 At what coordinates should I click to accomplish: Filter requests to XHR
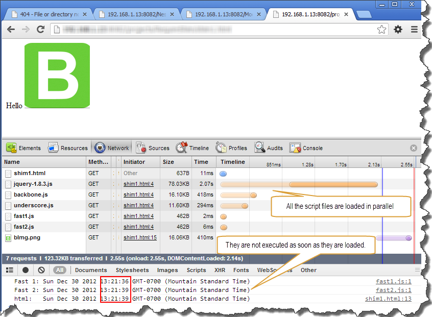[x=220, y=270]
